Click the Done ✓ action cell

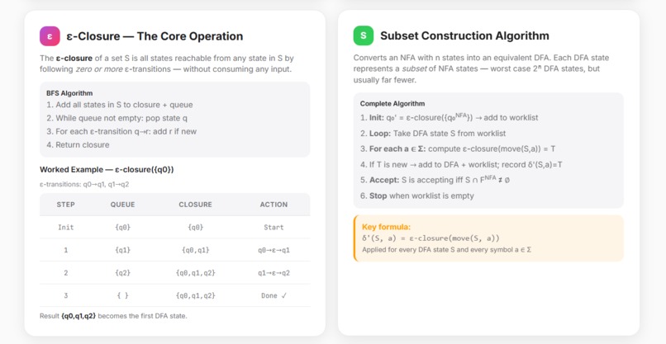[274, 295]
